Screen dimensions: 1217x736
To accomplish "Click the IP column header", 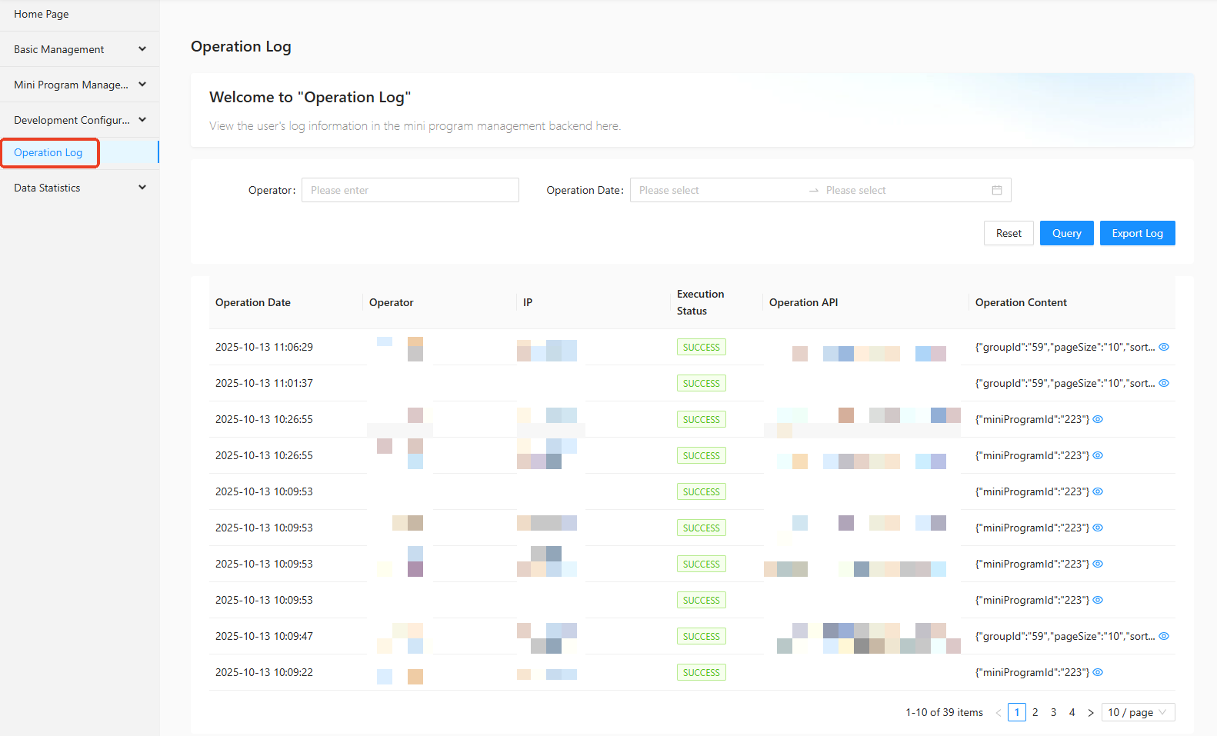I will (528, 302).
